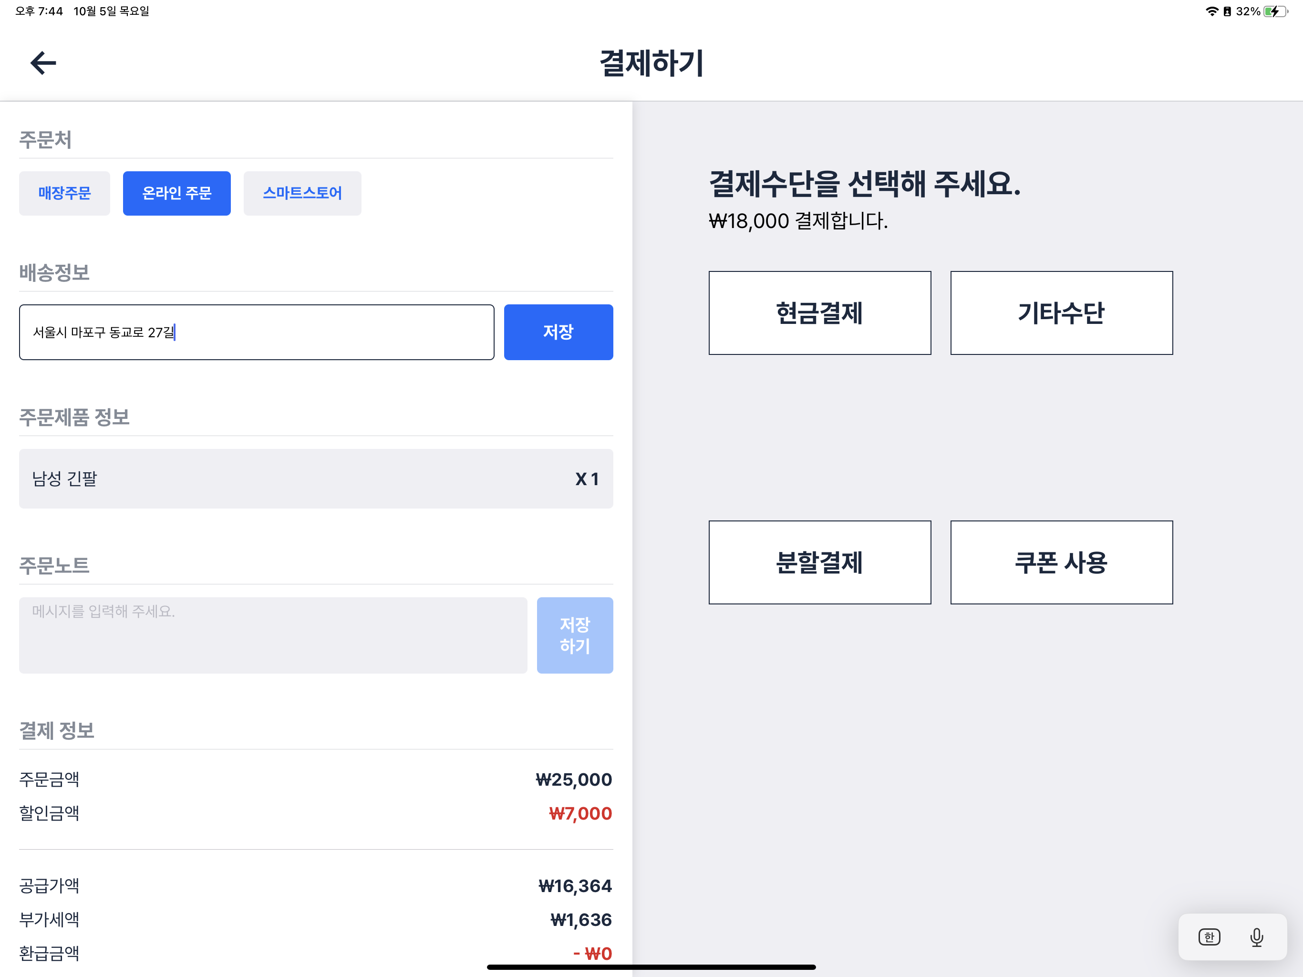
Task: Tap the microphone dictation icon
Action: coord(1256,937)
